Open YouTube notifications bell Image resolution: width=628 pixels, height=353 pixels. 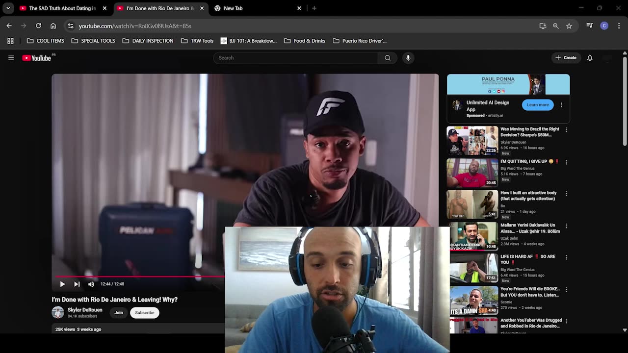click(x=590, y=58)
